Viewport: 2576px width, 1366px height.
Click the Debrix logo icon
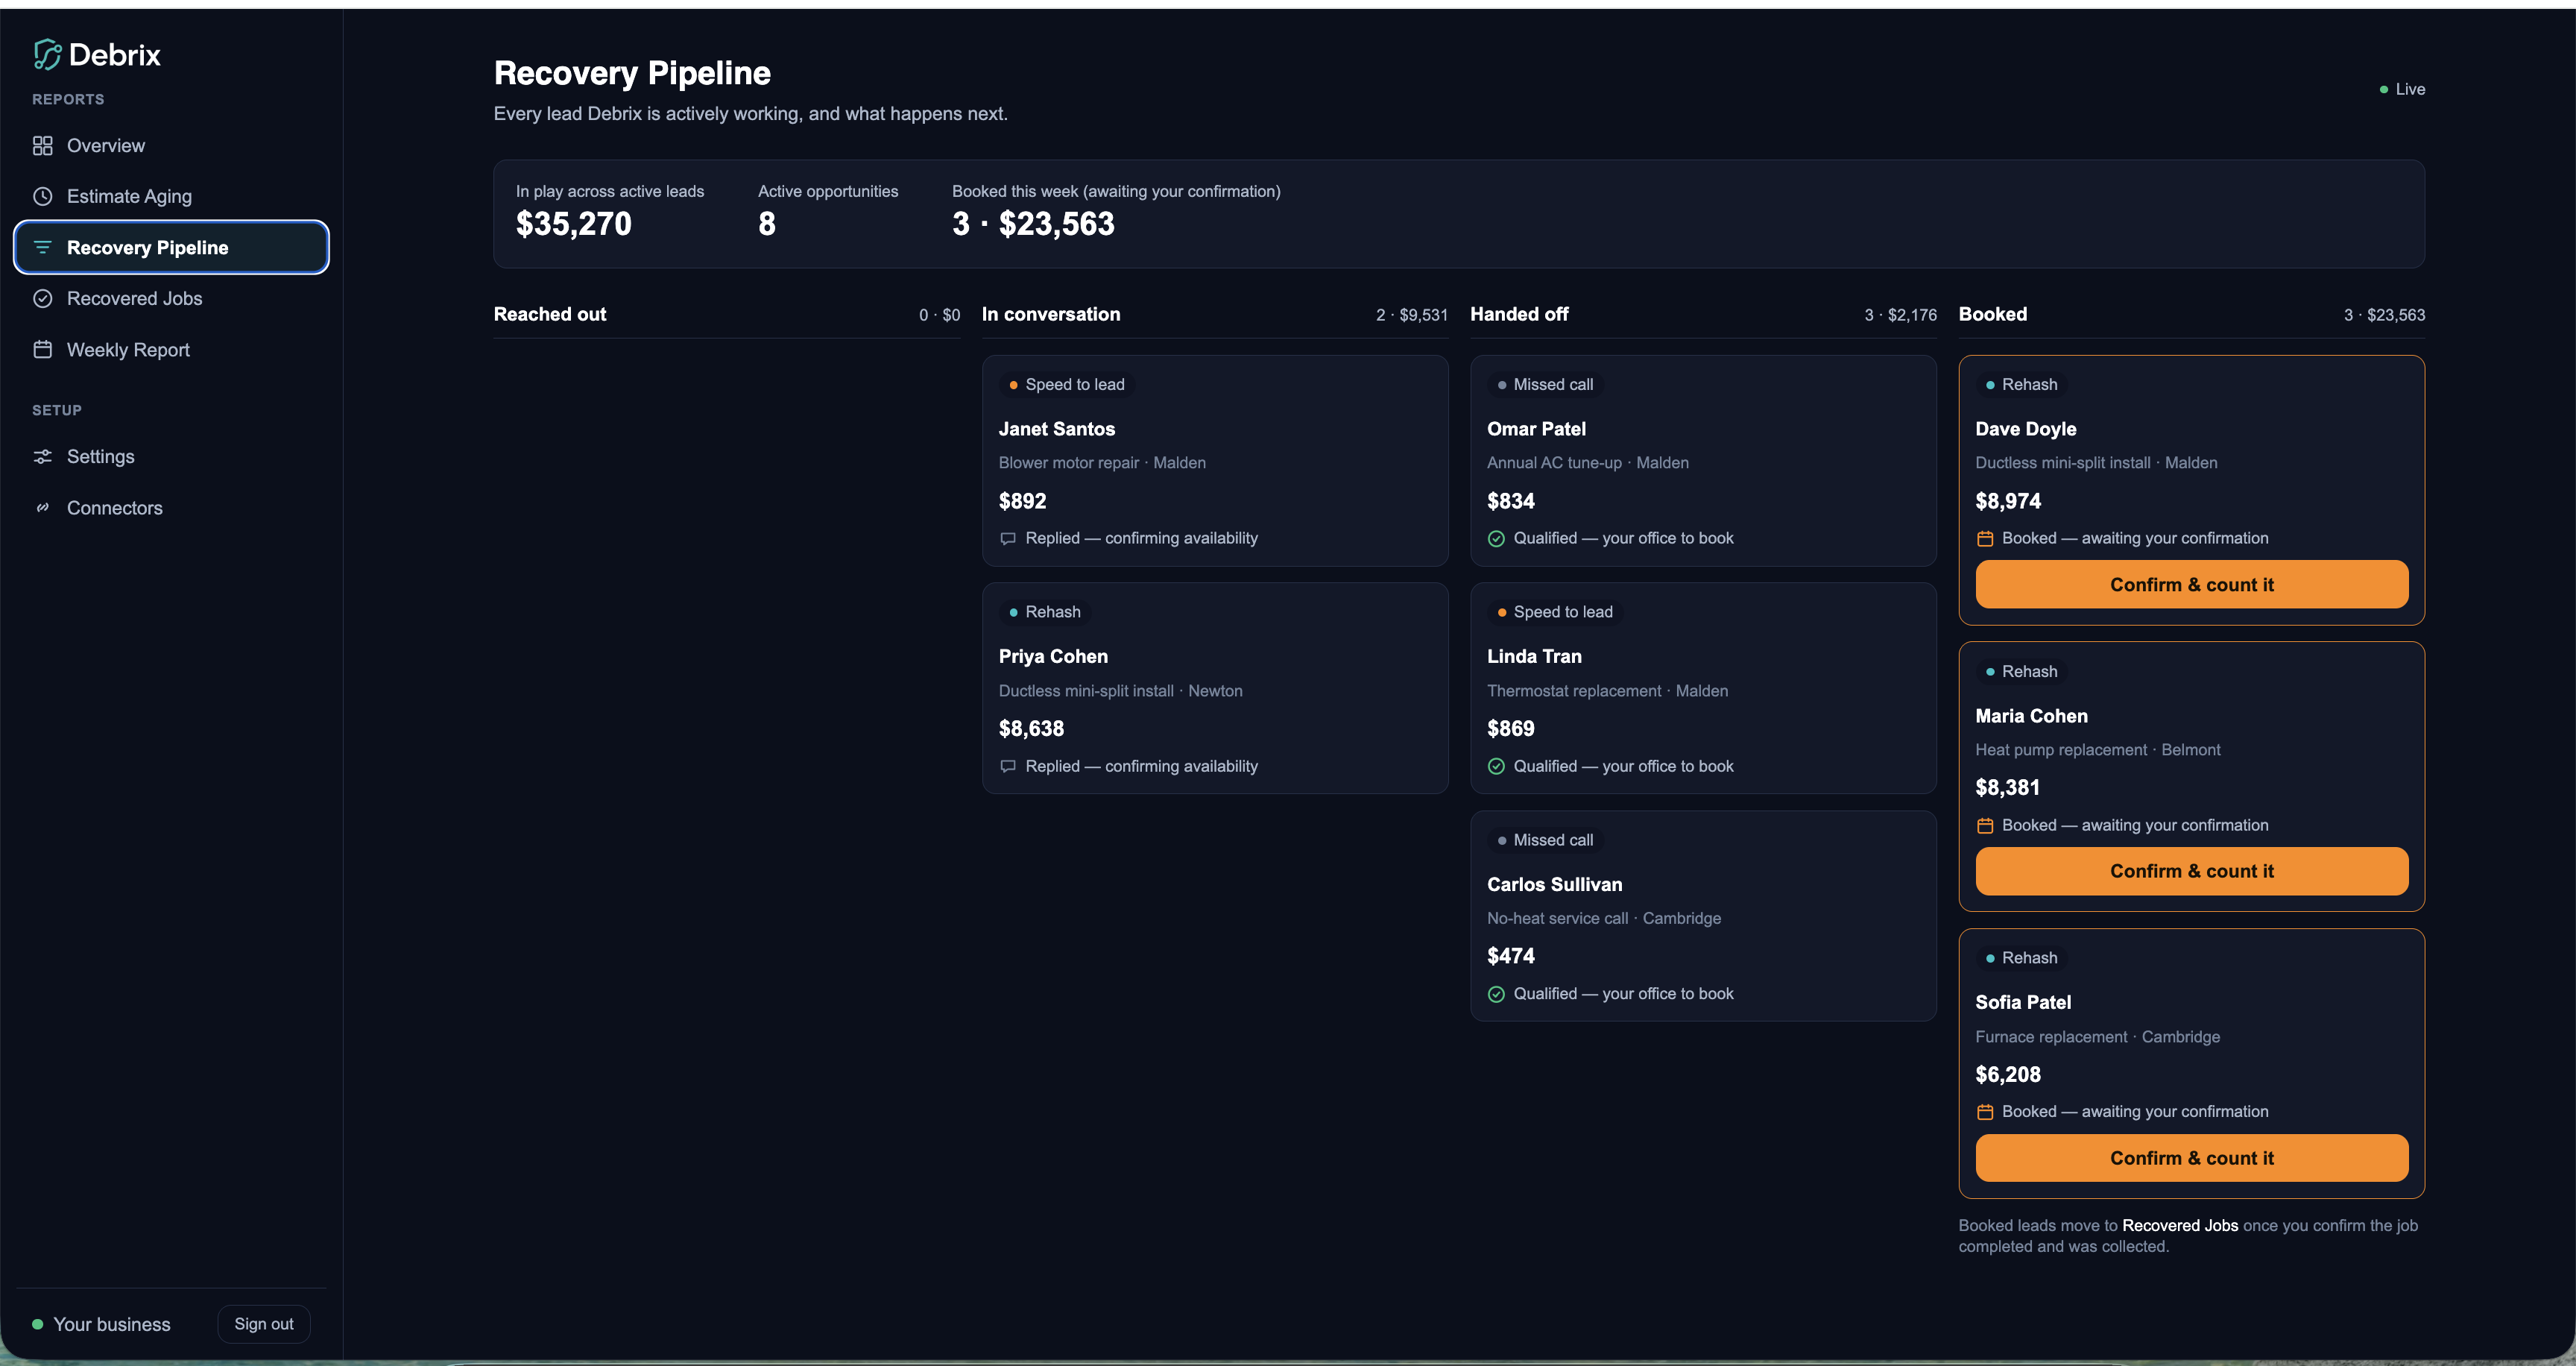click(x=47, y=54)
